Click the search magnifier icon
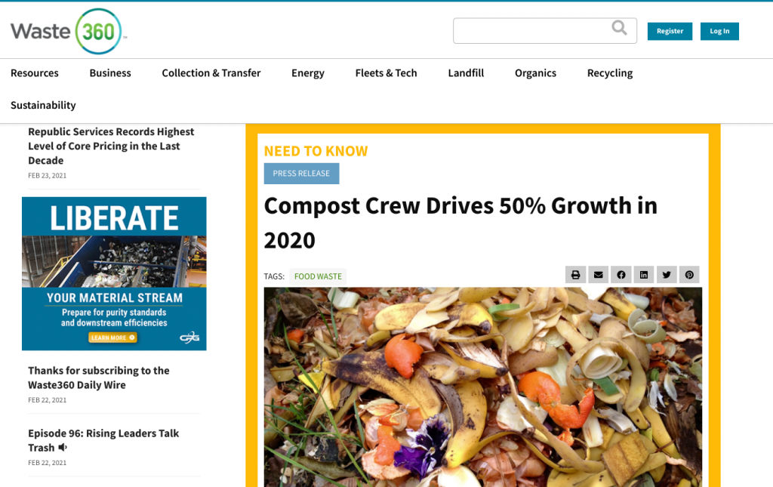Viewport: 773px width, 487px height. click(x=619, y=27)
